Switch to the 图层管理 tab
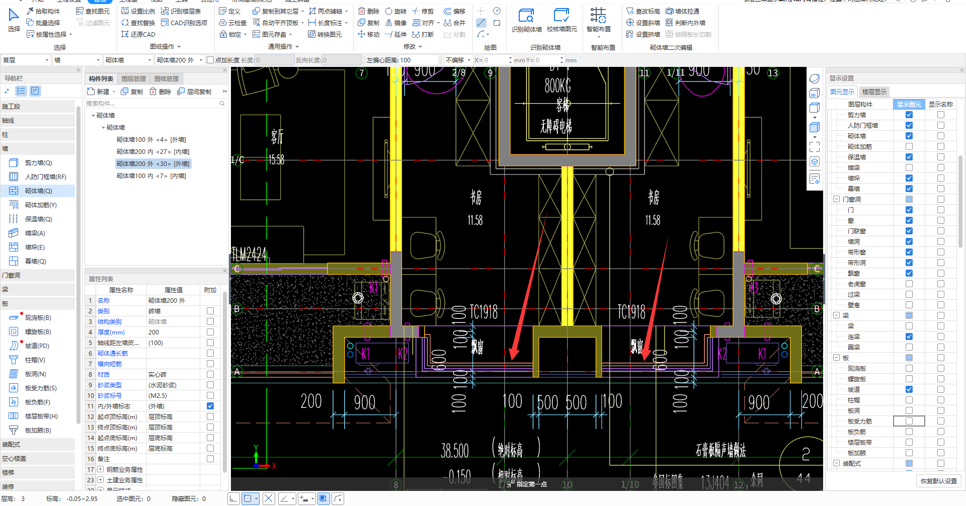Viewport: 966px width, 506px height. tap(134, 78)
